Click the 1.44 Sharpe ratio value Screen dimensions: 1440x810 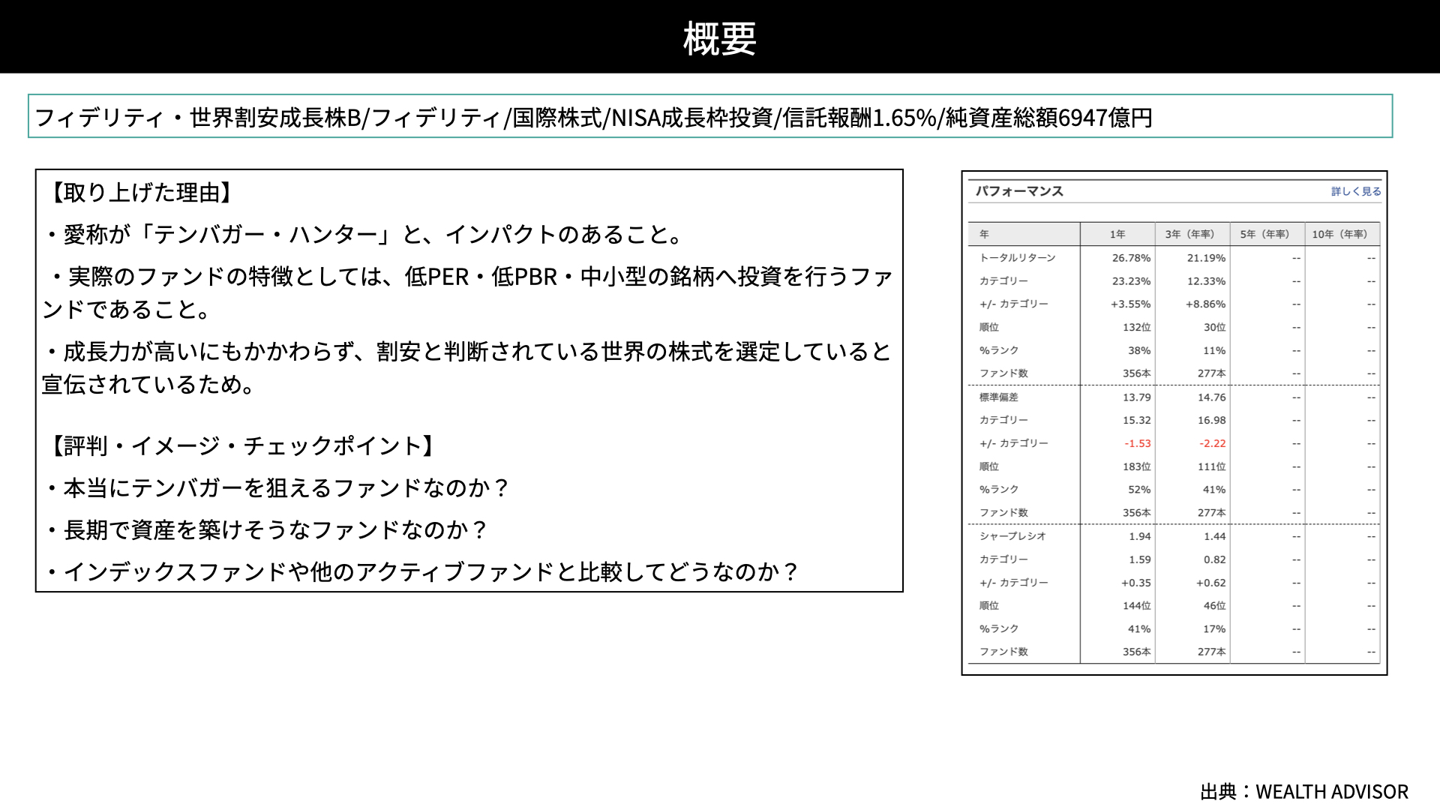point(1215,536)
